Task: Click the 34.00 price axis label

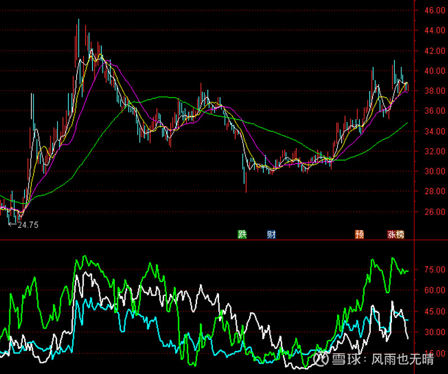Action: coord(435,131)
